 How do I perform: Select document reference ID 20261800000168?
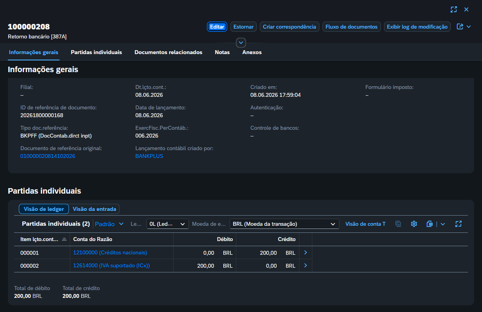pyautogui.click(x=42, y=115)
